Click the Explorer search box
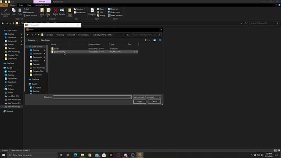The height and width of the screenshot is (158, 281). tap(264, 23)
